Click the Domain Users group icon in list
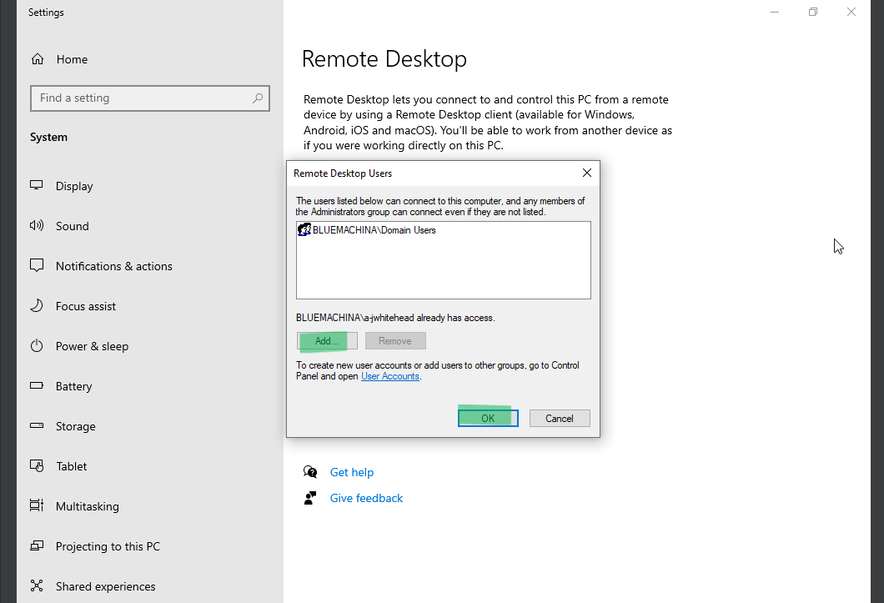This screenshot has width=884, height=603. click(304, 229)
